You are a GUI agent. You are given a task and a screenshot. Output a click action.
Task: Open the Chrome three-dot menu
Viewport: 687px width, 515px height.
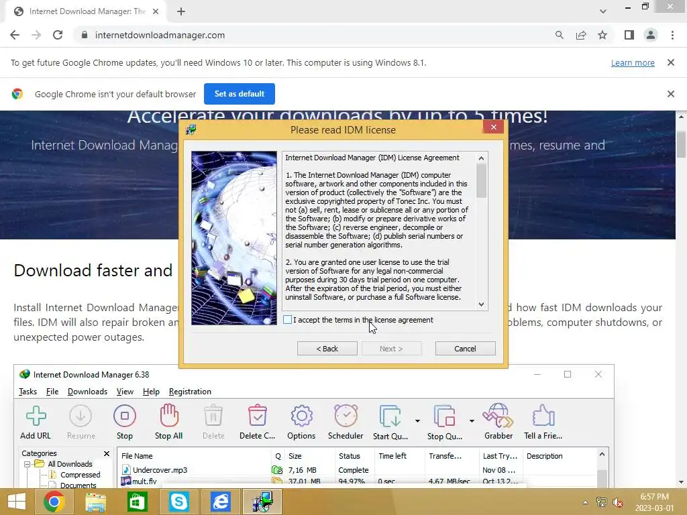(x=672, y=35)
